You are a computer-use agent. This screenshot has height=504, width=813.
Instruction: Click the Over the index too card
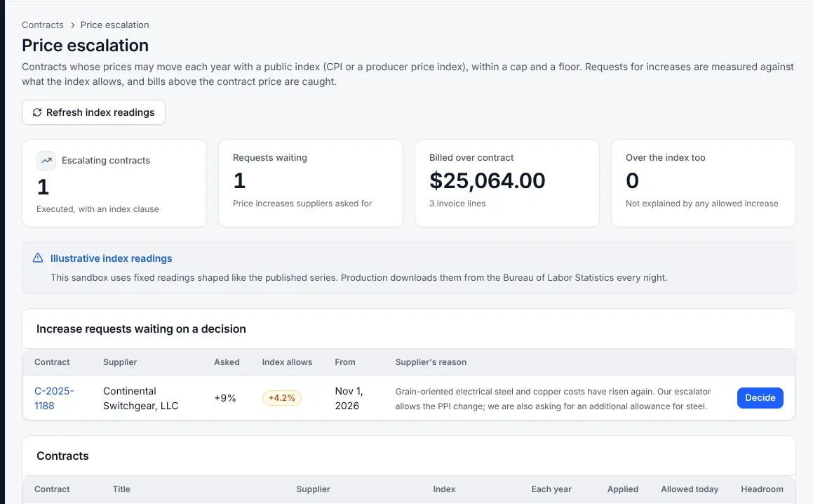(x=703, y=183)
